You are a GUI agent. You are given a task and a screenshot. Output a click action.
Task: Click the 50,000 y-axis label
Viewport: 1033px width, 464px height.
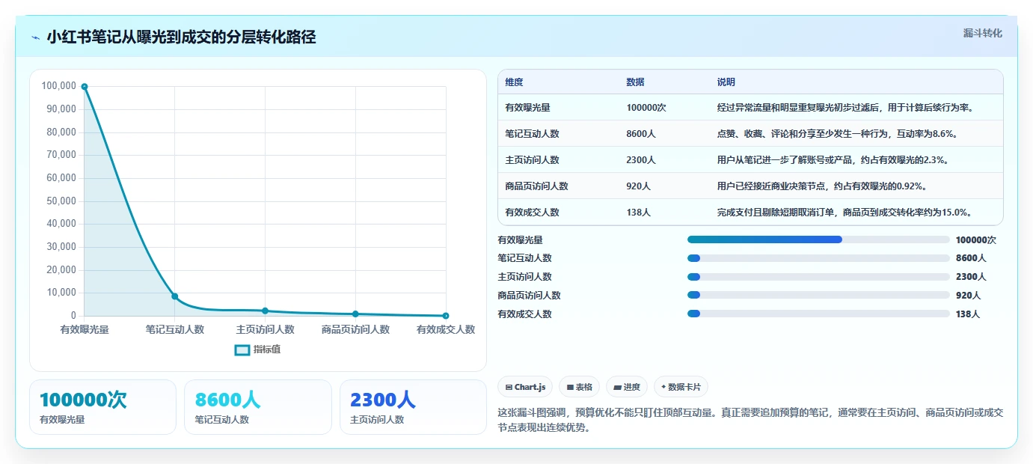(x=61, y=201)
